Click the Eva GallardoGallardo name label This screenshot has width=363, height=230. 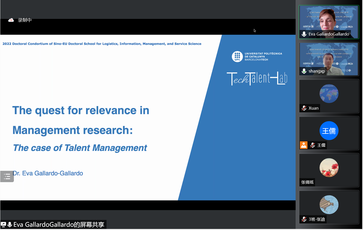(x=329, y=34)
